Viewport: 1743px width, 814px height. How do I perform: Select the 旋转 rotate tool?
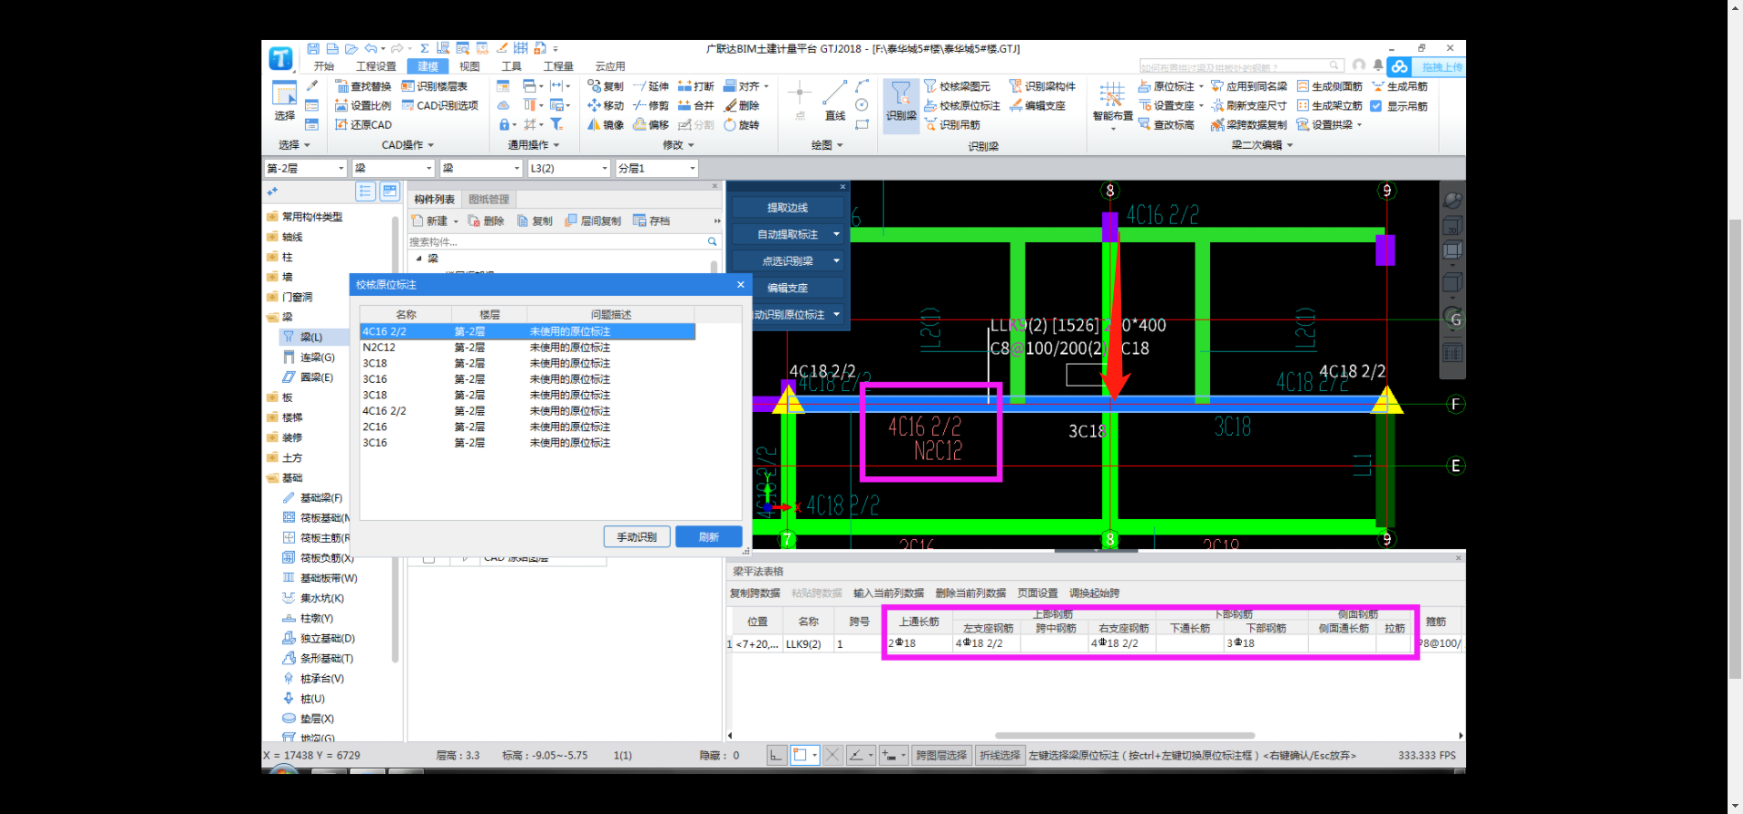point(742,124)
